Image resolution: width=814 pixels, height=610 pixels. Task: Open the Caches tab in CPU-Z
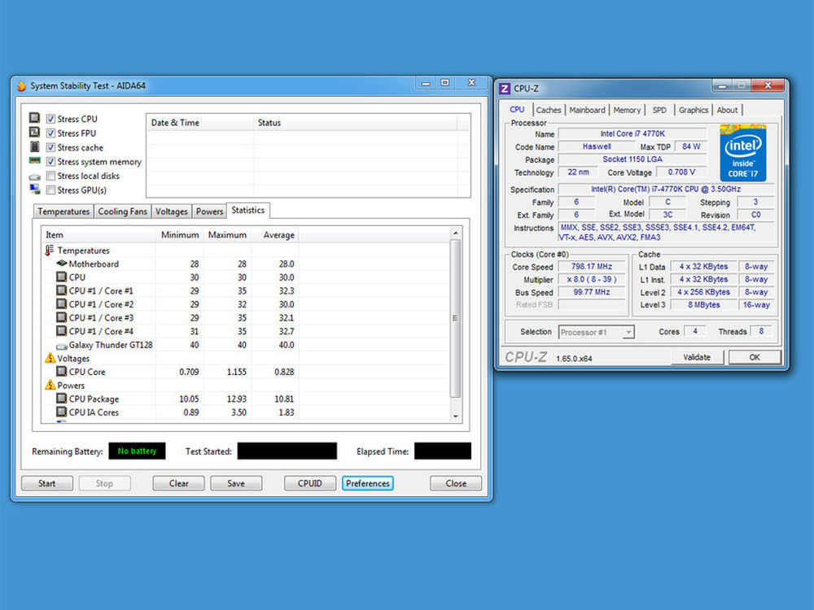(548, 110)
